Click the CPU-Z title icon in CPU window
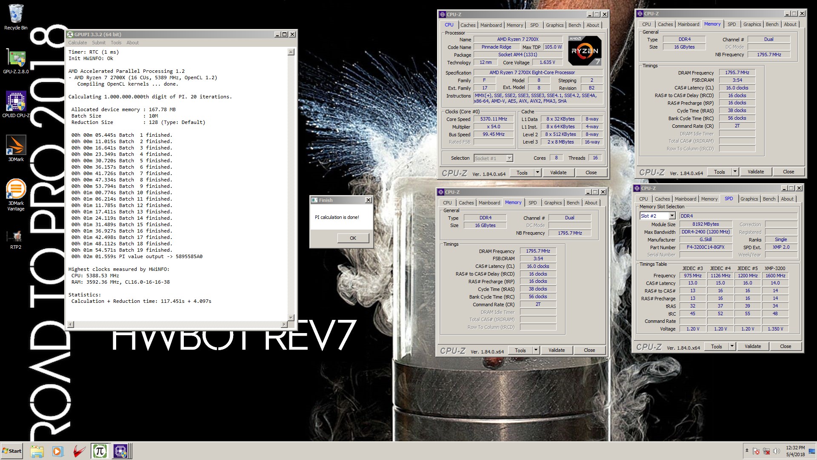The image size is (817, 460). click(x=442, y=14)
